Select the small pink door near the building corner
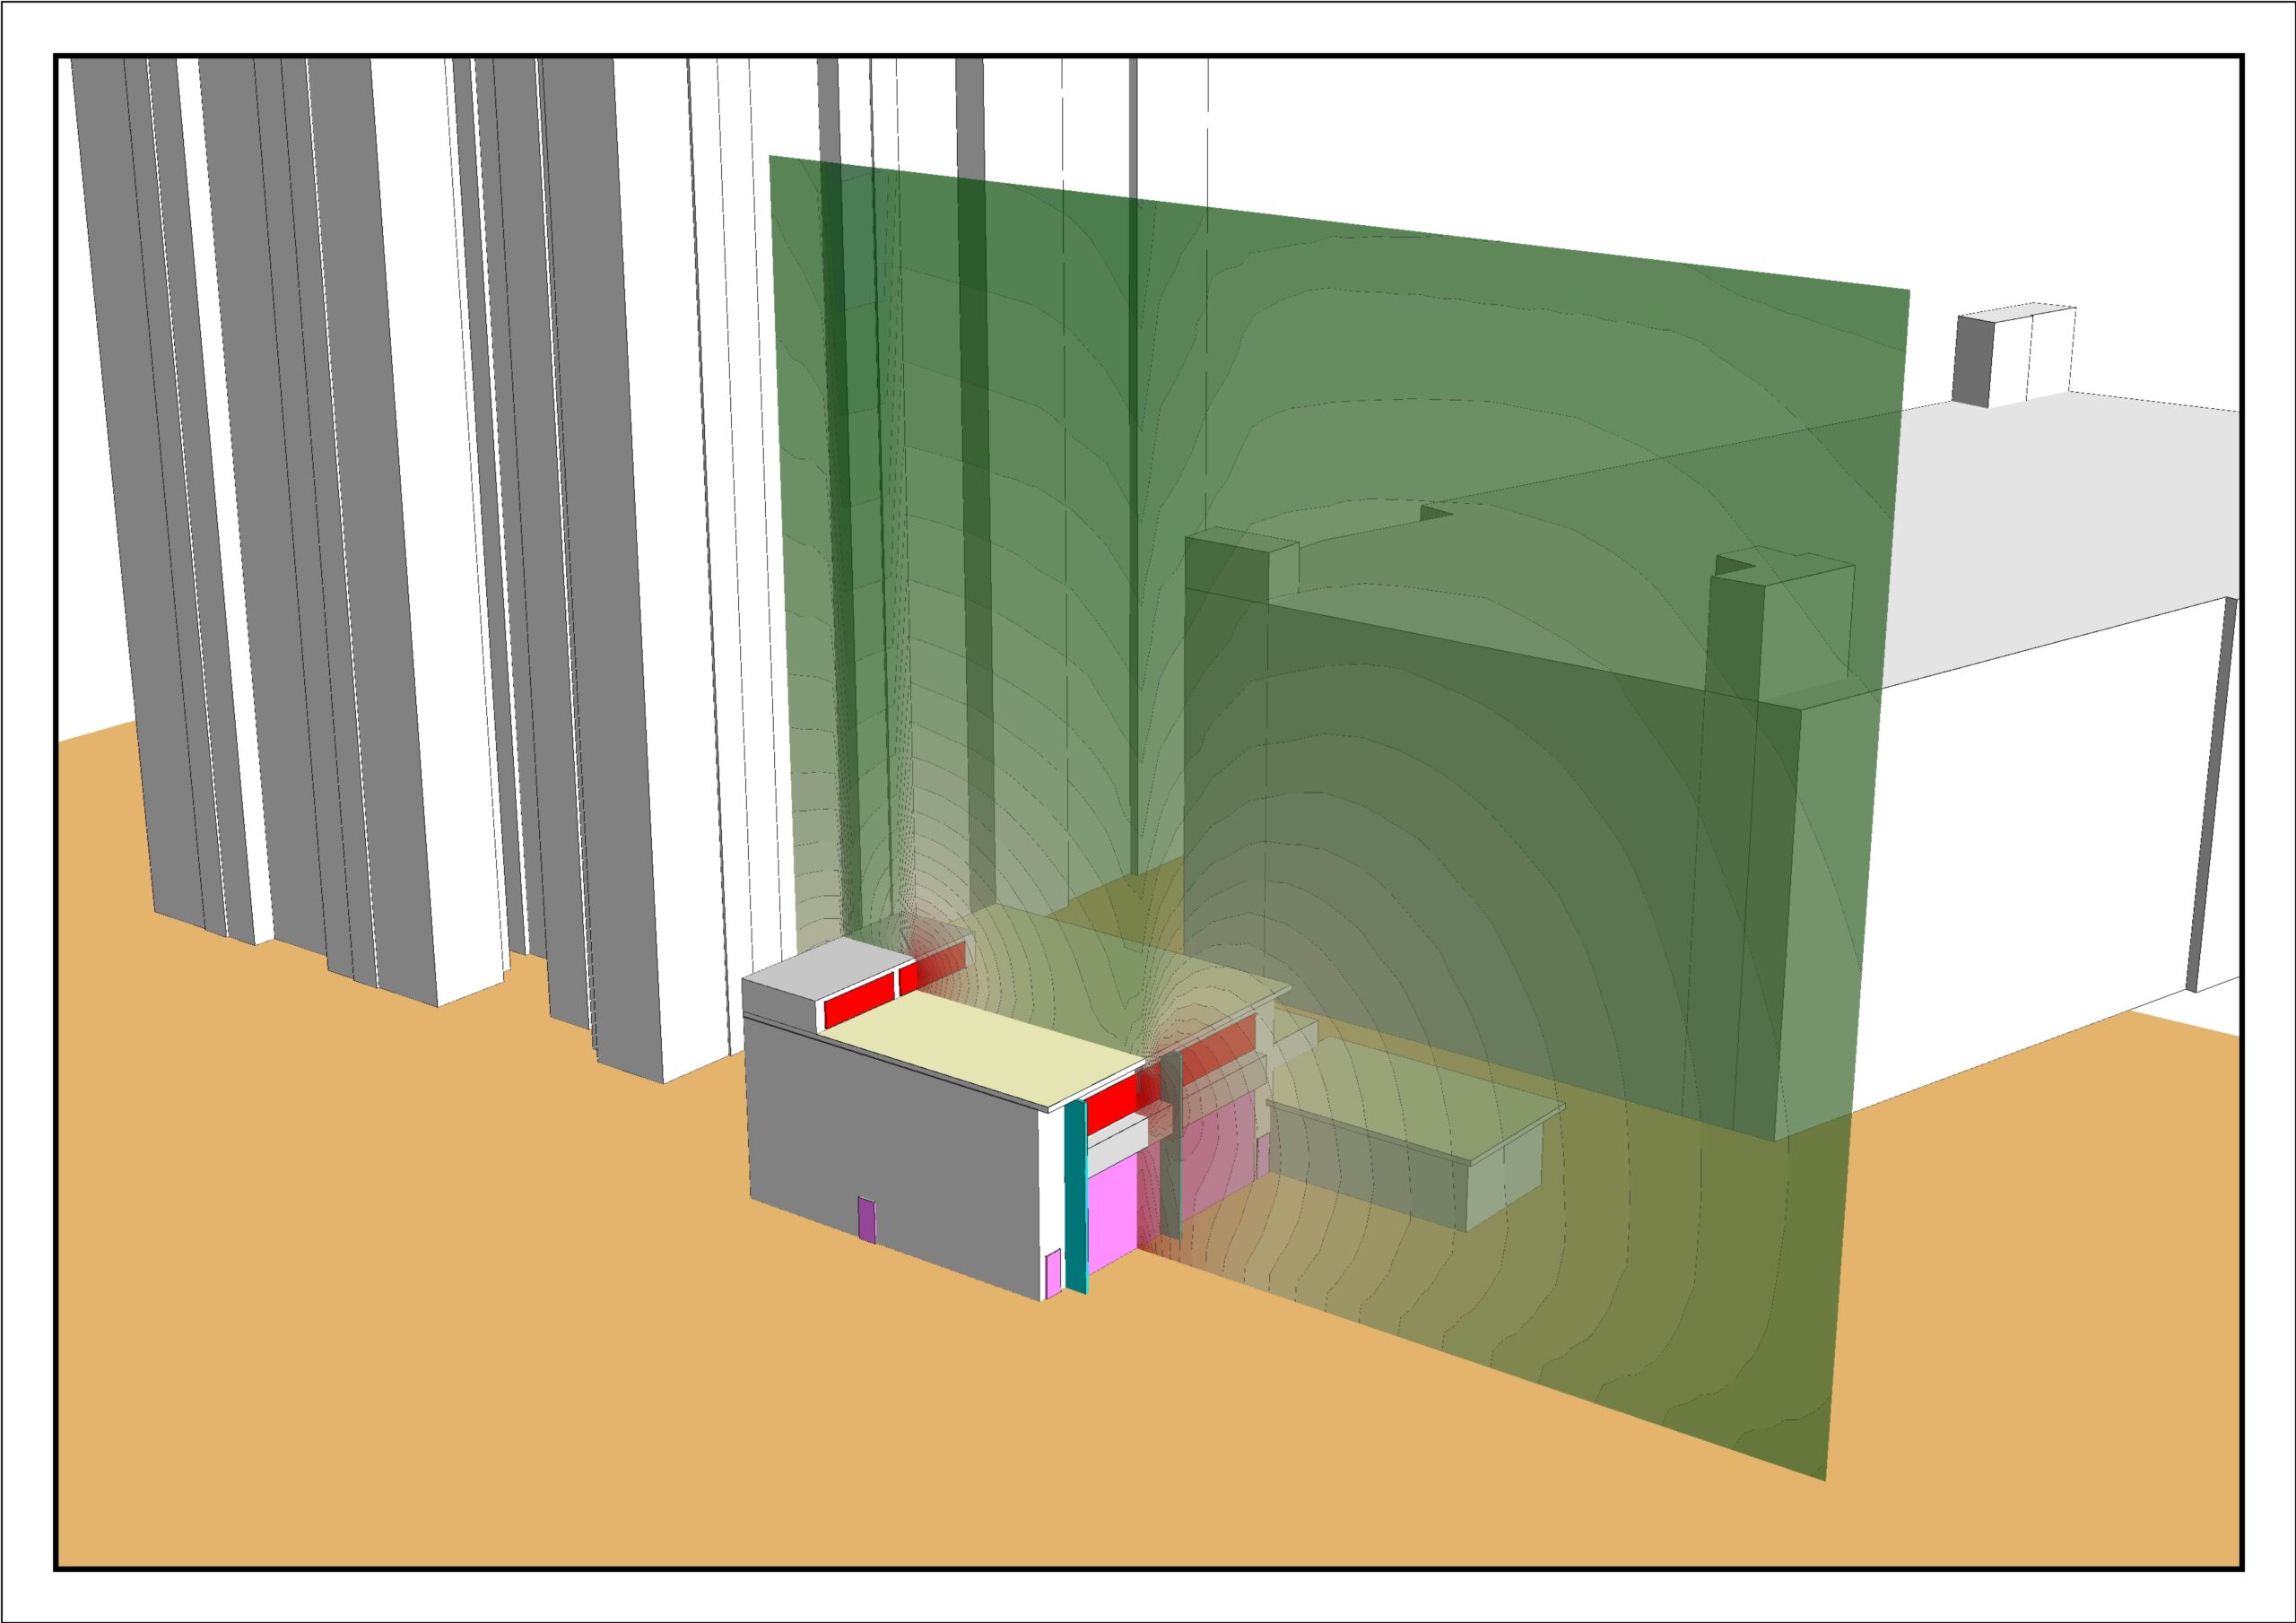This screenshot has width=2296, height=1623. pos(1052,1273)
